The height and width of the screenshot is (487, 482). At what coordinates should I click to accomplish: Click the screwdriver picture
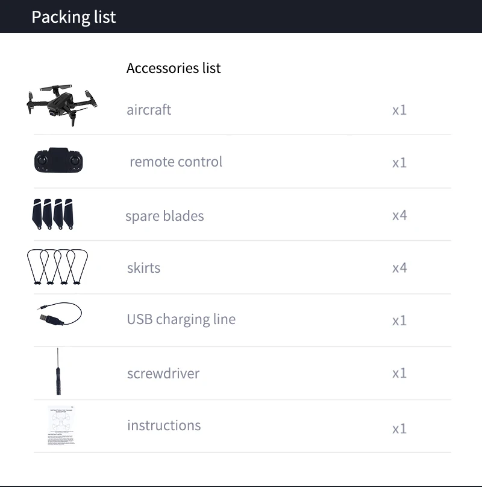pyautogui.click(x=58, y=372)
